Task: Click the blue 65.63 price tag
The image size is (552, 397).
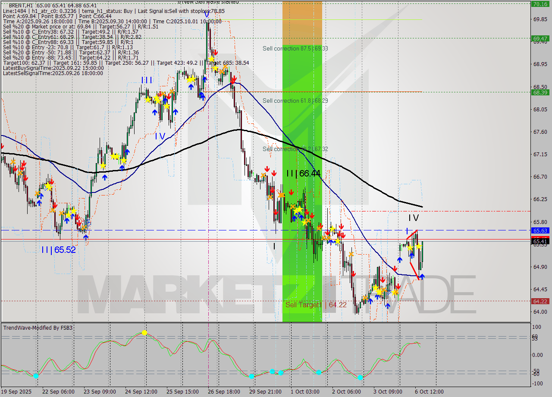Action: [x=540, y=230]
